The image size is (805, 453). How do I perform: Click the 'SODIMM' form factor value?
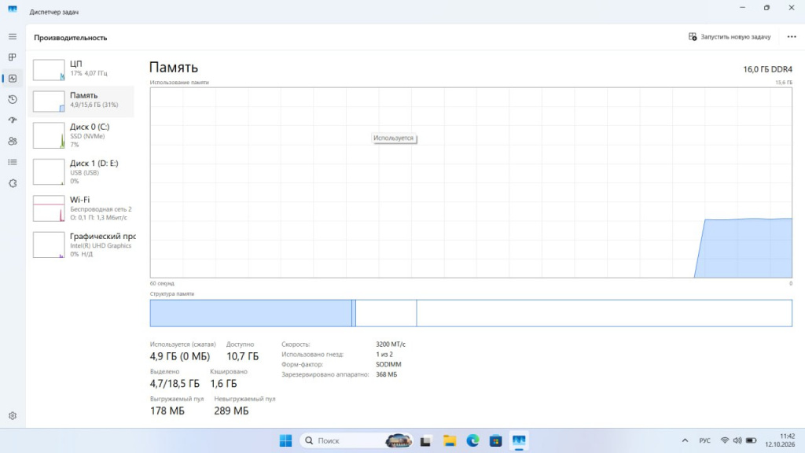[x=388, y=364]
